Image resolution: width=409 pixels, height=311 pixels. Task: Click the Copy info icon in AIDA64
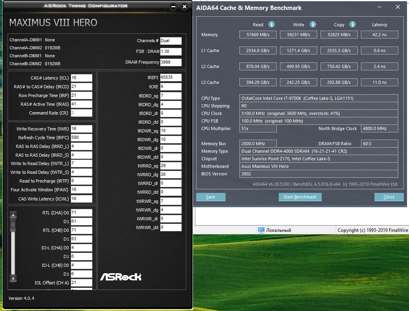pyautogui.click(x=352, y=24)
